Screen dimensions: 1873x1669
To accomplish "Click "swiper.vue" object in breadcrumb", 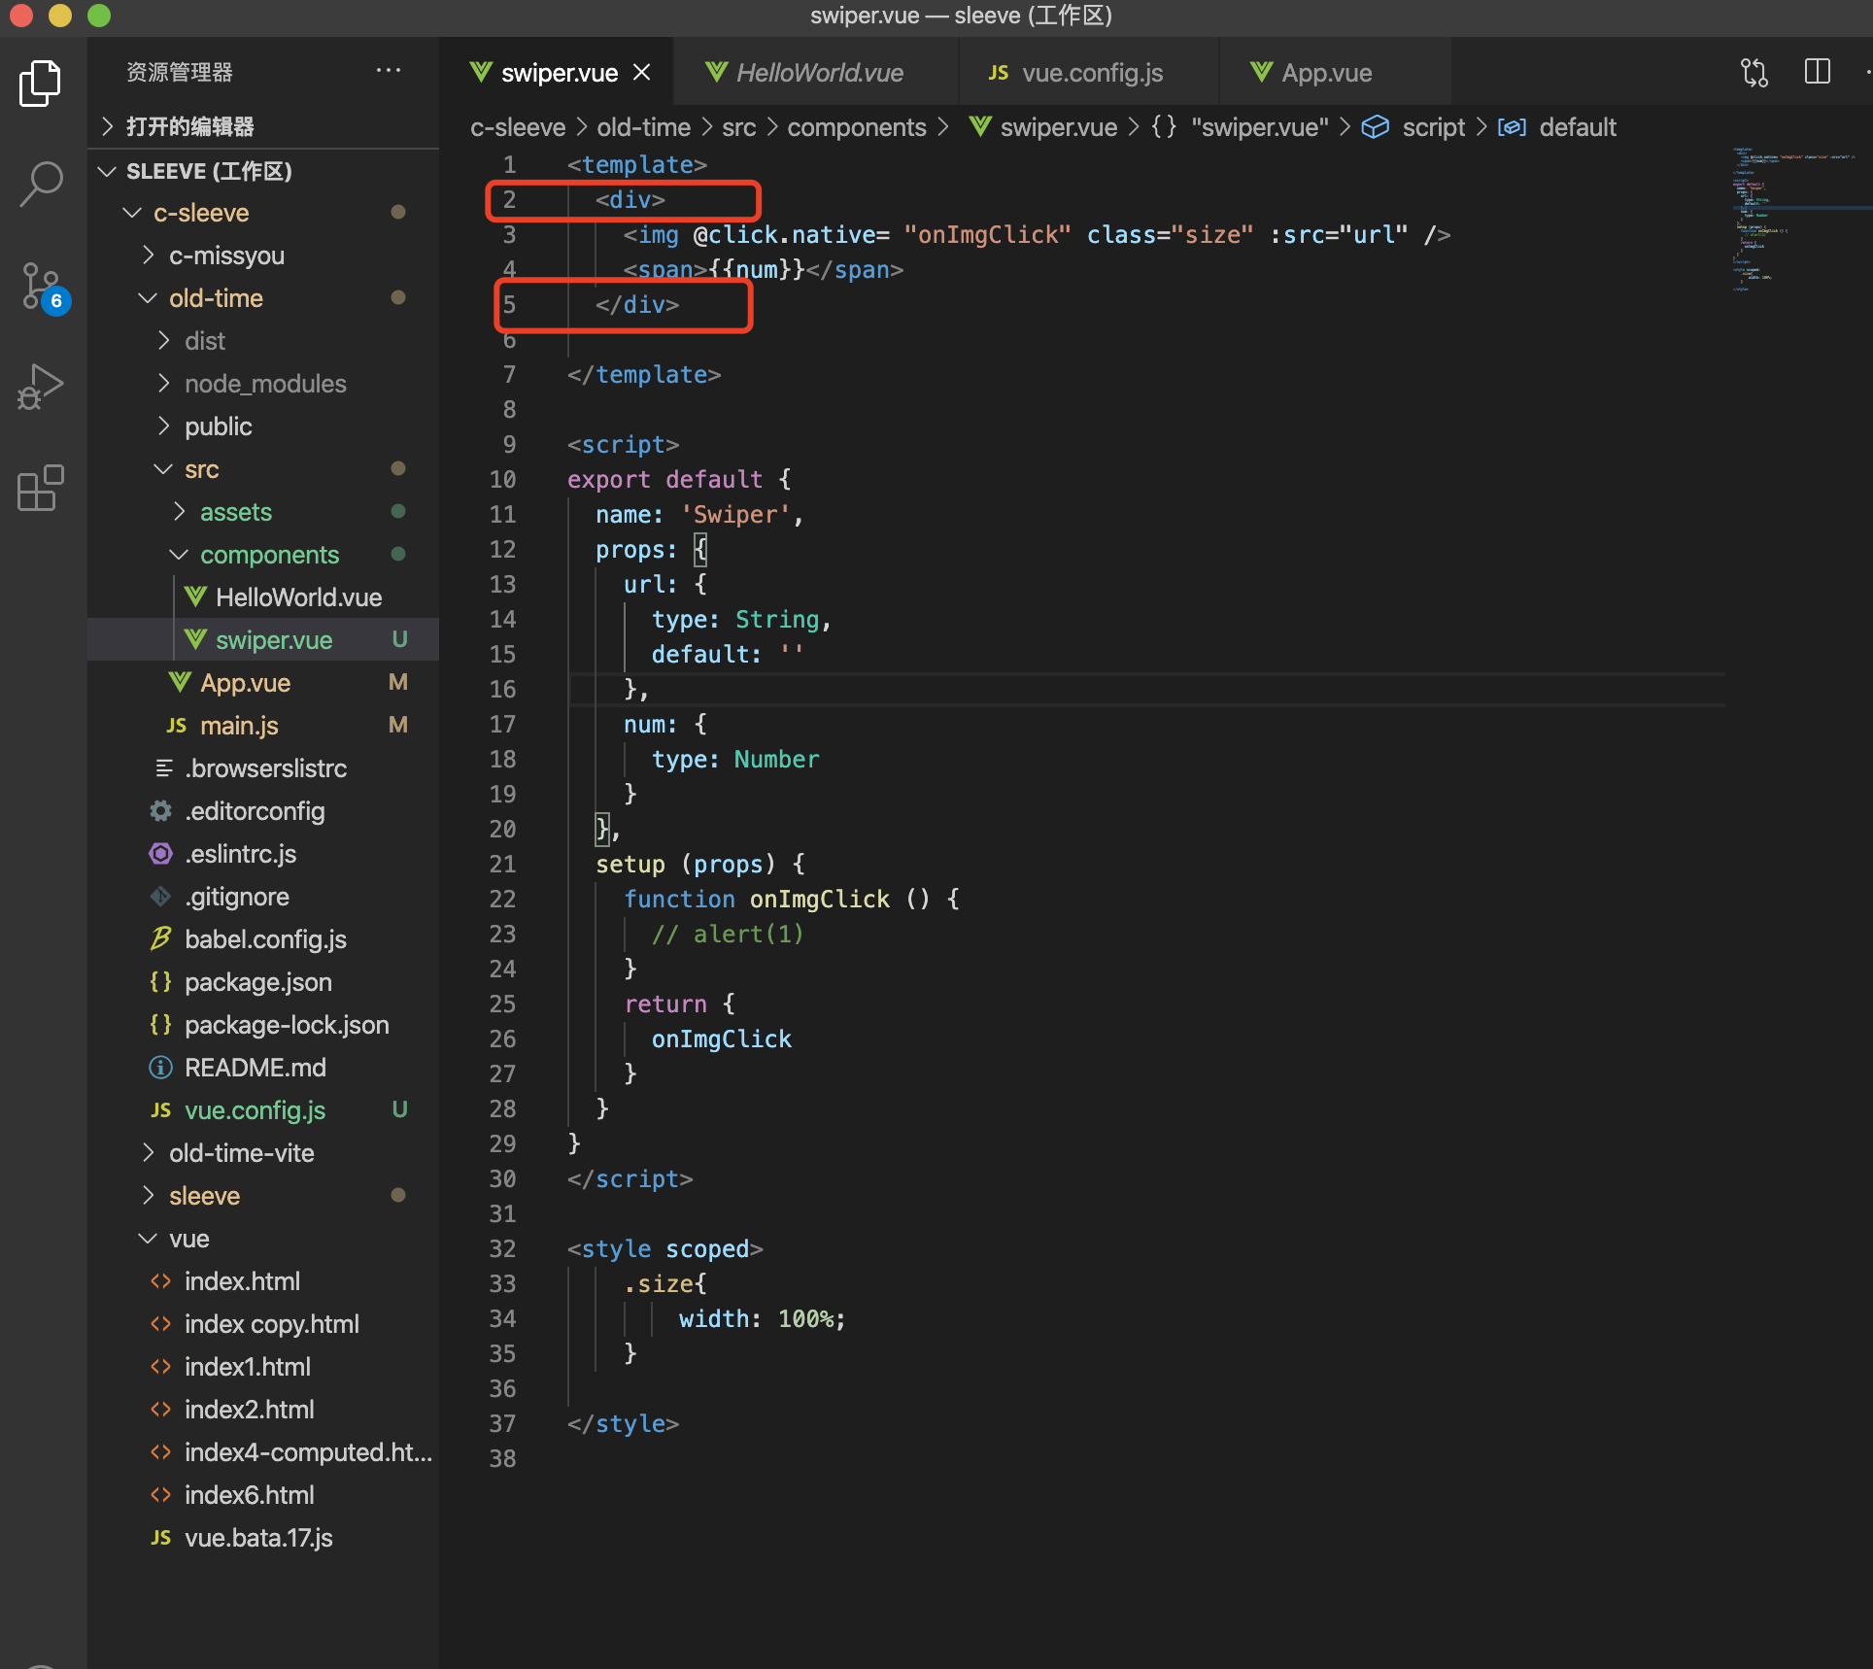I will pyautogui.click(x=1259, y=127).
